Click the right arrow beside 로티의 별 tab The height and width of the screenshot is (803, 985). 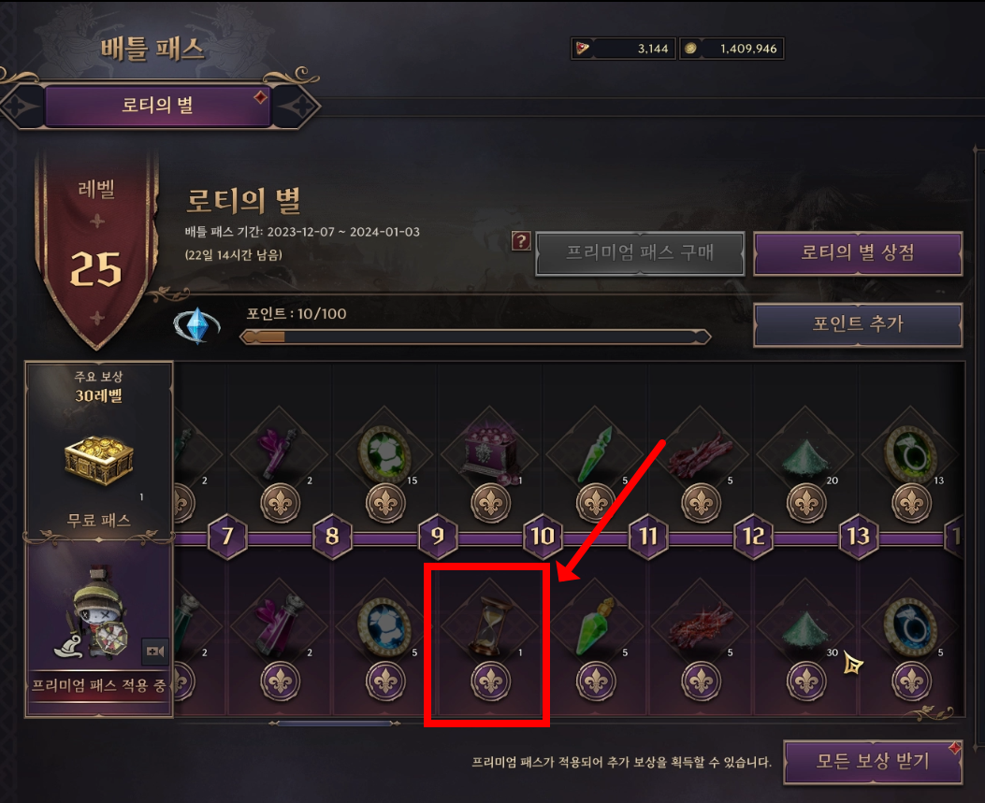[297, 107]
